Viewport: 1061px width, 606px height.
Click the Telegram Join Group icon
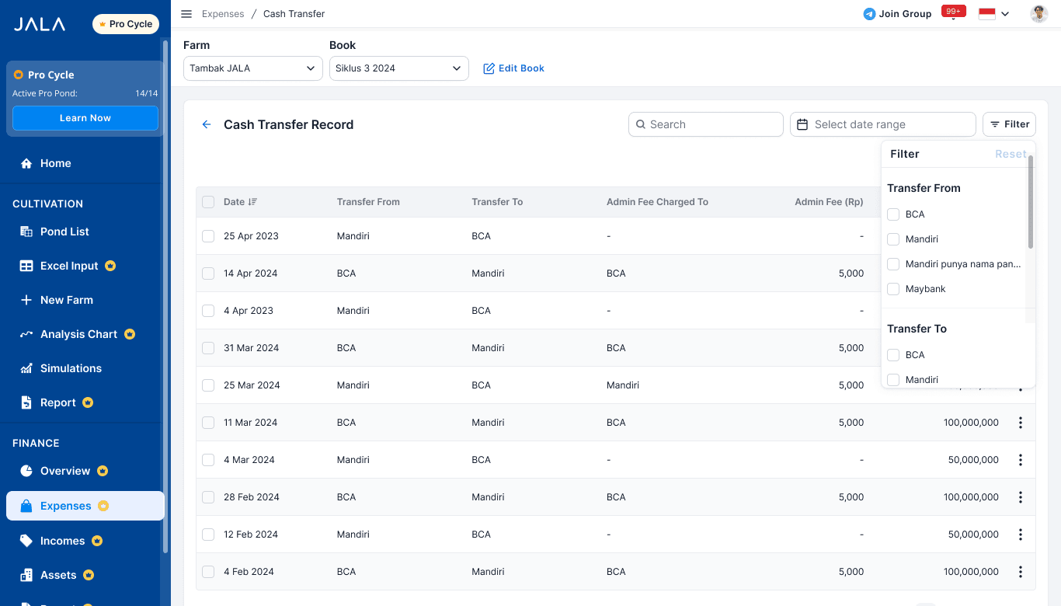(x=869, y=14)
